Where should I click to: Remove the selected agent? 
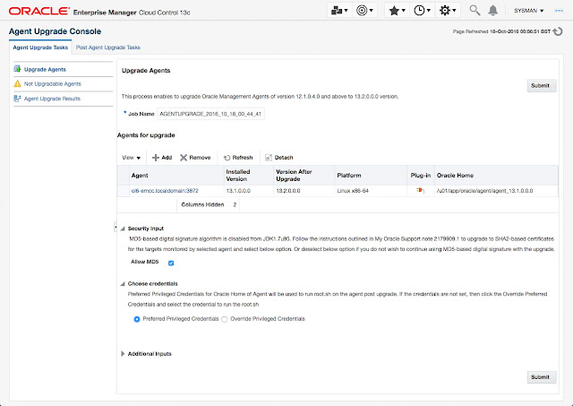(195, 158)
